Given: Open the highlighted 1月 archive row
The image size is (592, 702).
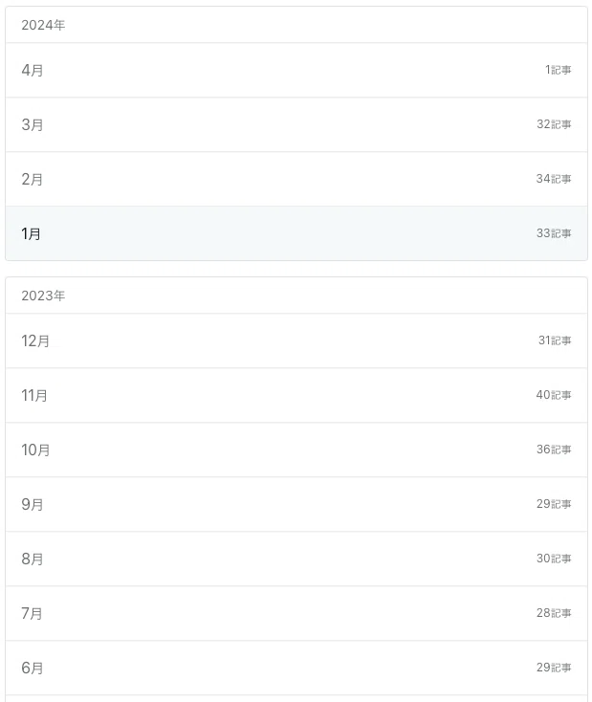Looking at the screenshot, I should [x=296, y=233].
